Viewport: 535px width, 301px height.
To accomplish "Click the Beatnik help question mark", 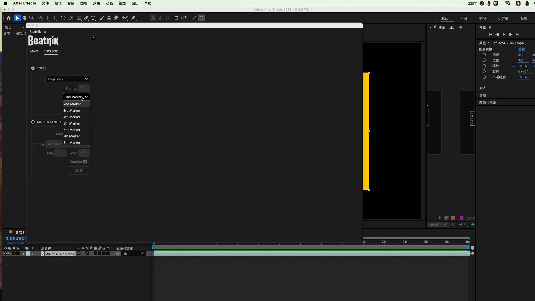I will [x=93, y=38].
